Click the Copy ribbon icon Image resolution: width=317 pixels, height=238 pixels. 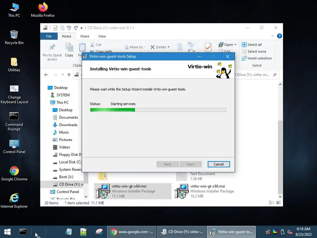(x=69, y=50)
